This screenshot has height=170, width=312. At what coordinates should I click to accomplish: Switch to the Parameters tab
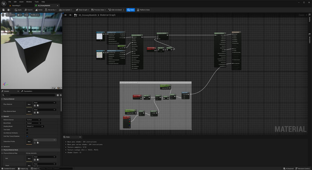27,91
